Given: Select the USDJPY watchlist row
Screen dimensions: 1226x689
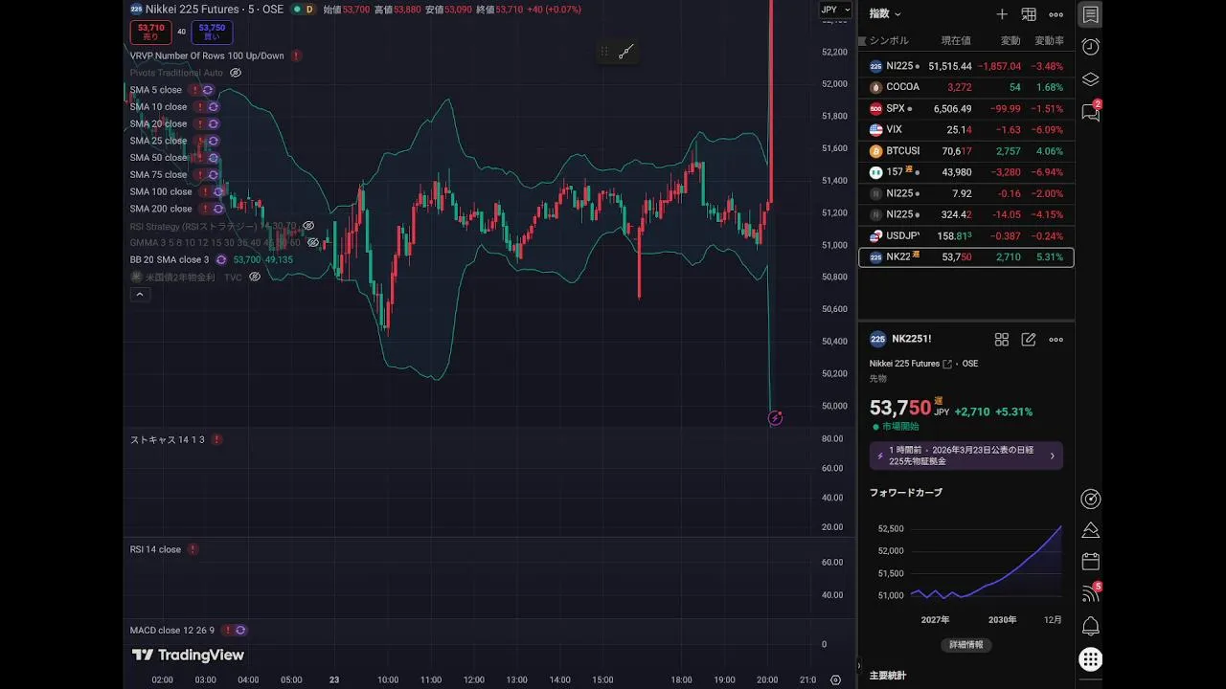Looking at the screenshot, I should 965,236.
